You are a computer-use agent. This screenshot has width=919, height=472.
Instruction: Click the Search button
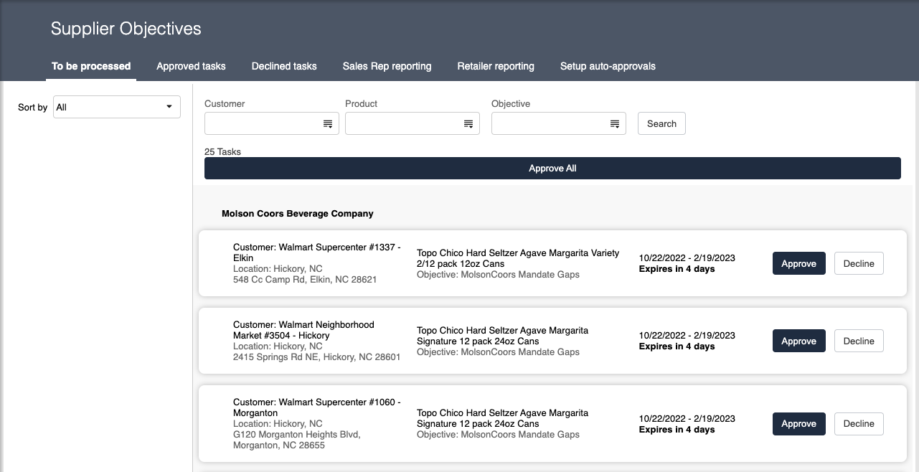661,123
